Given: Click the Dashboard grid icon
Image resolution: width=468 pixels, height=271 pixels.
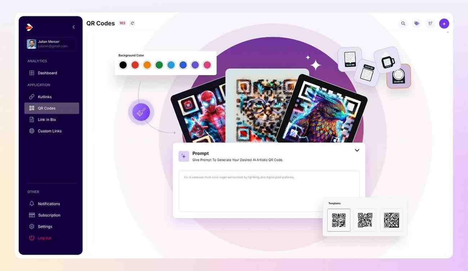Looking at the screenshot, I should coord(32,73).
